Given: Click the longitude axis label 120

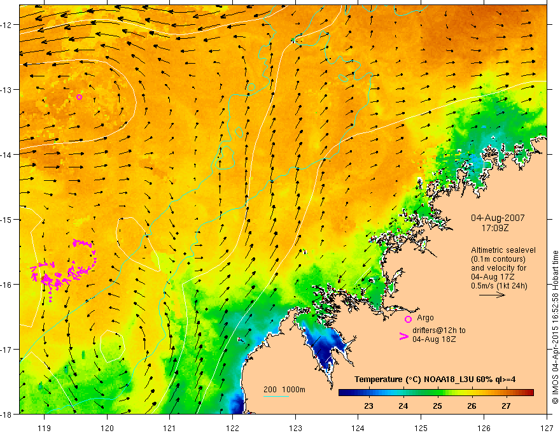Looking at the screenshot, I should (107, 428).
